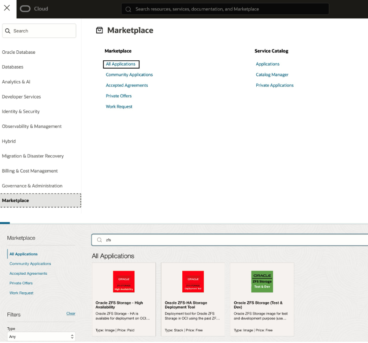
Task: Click 'Type: Stack | Price: Free' text
Action: tap(184, 330)
